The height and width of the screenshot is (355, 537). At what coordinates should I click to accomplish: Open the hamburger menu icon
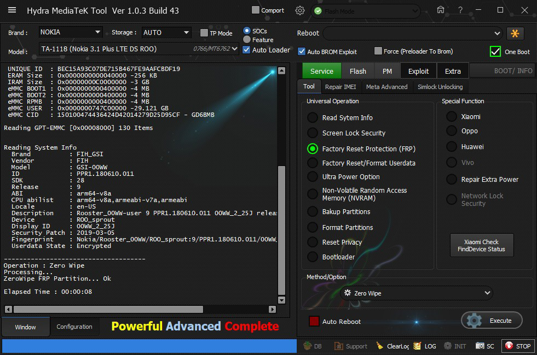point(12,10)
